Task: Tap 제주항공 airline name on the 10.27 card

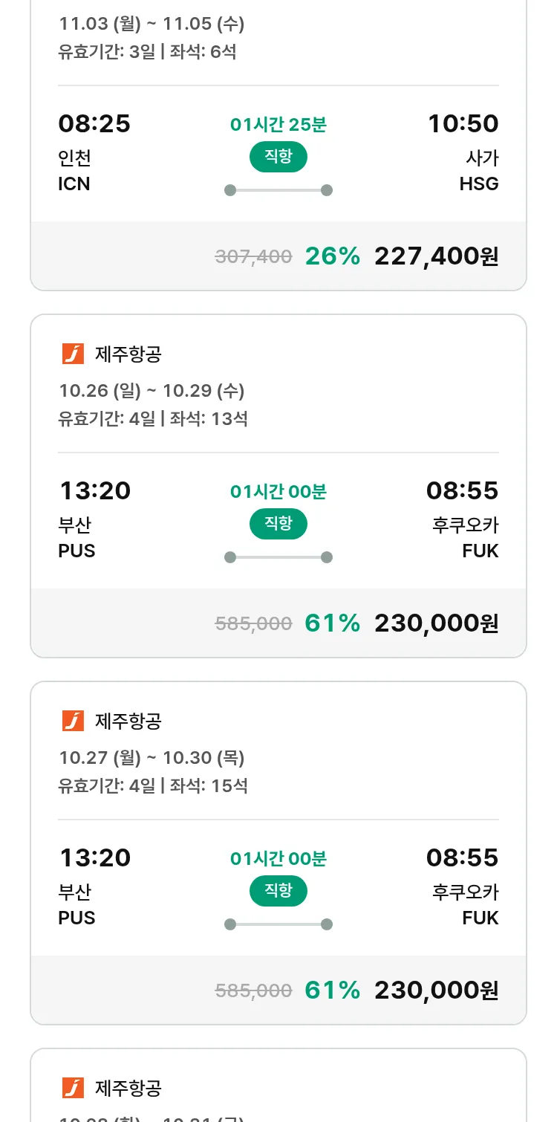Action: 128,721
